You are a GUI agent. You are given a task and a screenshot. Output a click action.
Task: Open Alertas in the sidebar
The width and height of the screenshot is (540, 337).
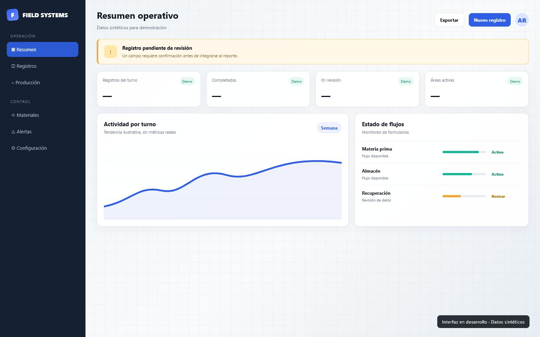[x=42, y=131]
